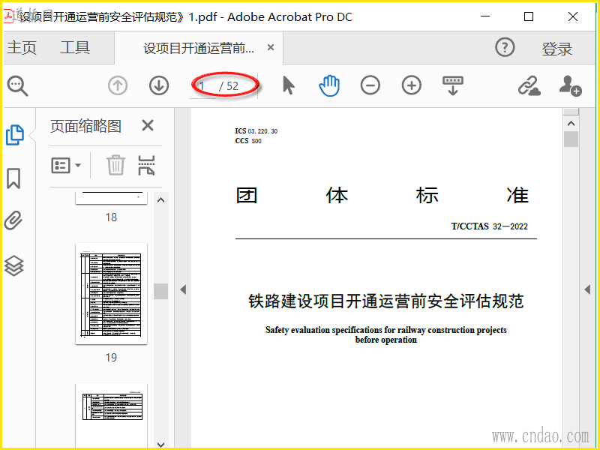Zoom in with the plus button
Image resolution: width=600 pixels, height=450 pixels.
tap(411, 85)
